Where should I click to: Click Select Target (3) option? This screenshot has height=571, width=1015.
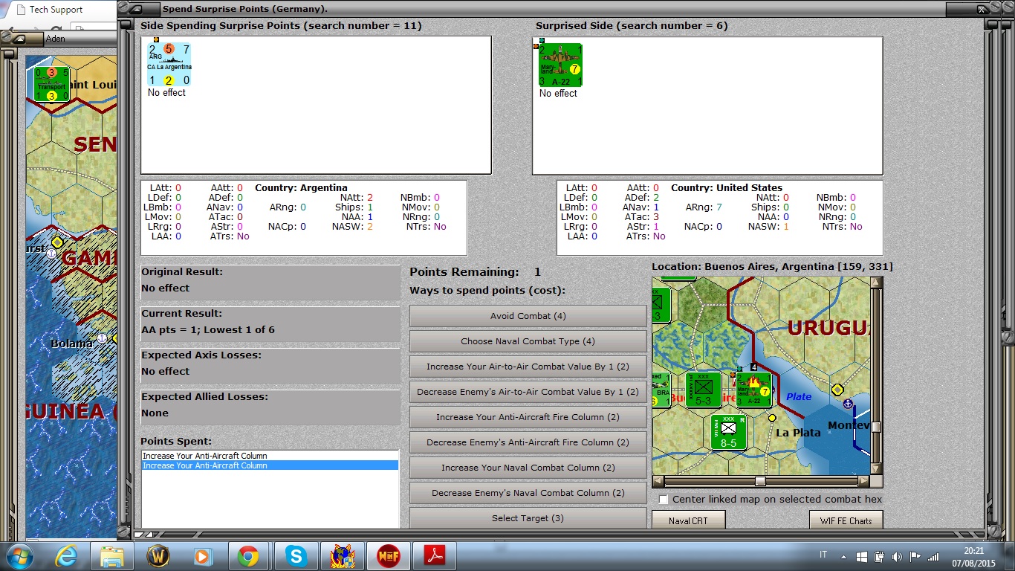[x=528, y=518]
